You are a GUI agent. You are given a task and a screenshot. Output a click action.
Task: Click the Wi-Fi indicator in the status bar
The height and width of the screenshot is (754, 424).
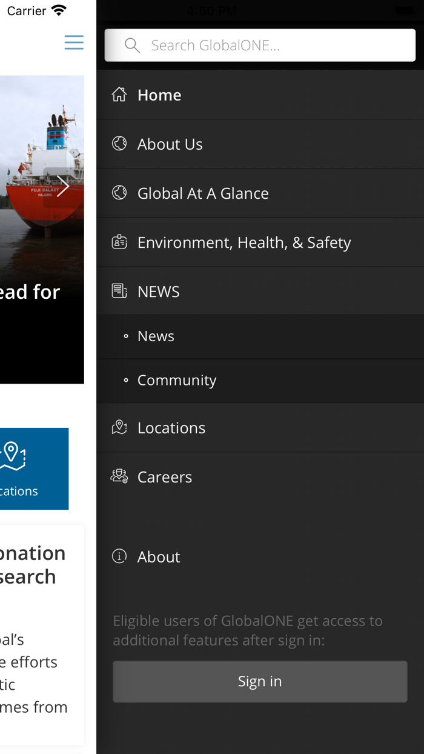[x=59, y=9]
